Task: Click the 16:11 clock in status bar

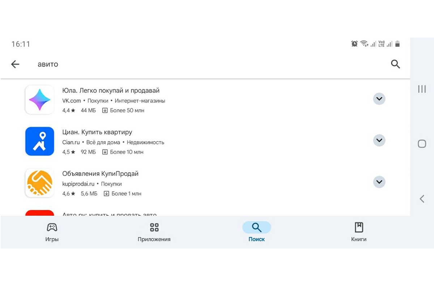Action: pos(21,44)
